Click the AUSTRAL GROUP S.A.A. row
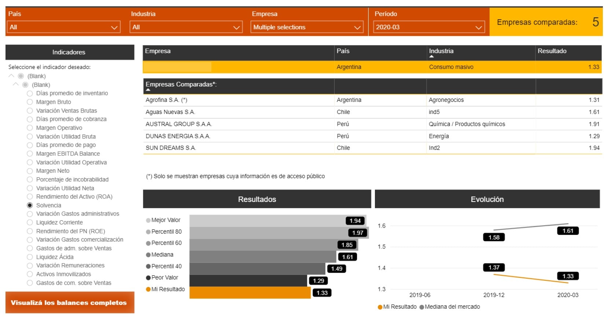608x320 pixels. [x=372, y=124]
